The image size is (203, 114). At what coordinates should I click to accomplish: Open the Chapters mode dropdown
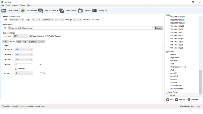48,20
